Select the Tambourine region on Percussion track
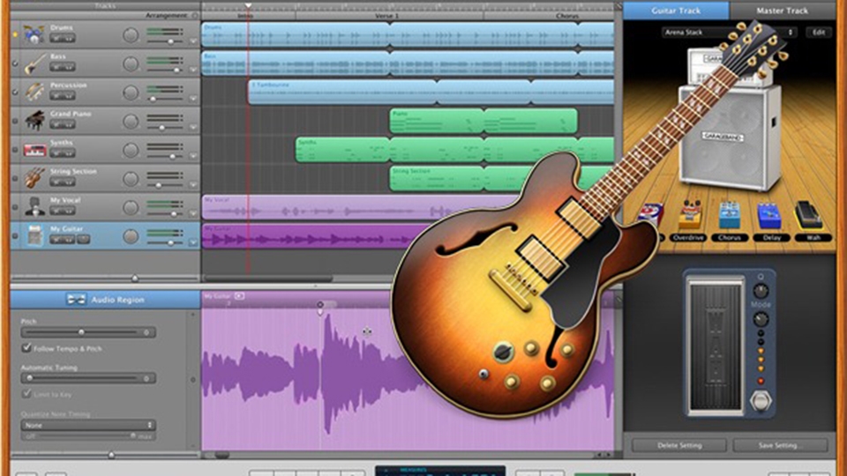This screenshot has height=476, width=847. tap(431, 93)
